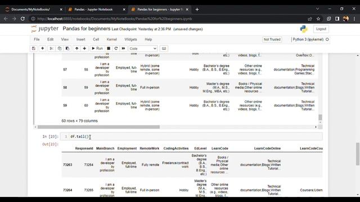Click output horizontal scrollbar right arrow
360x202 pixels.
[316, 127]
